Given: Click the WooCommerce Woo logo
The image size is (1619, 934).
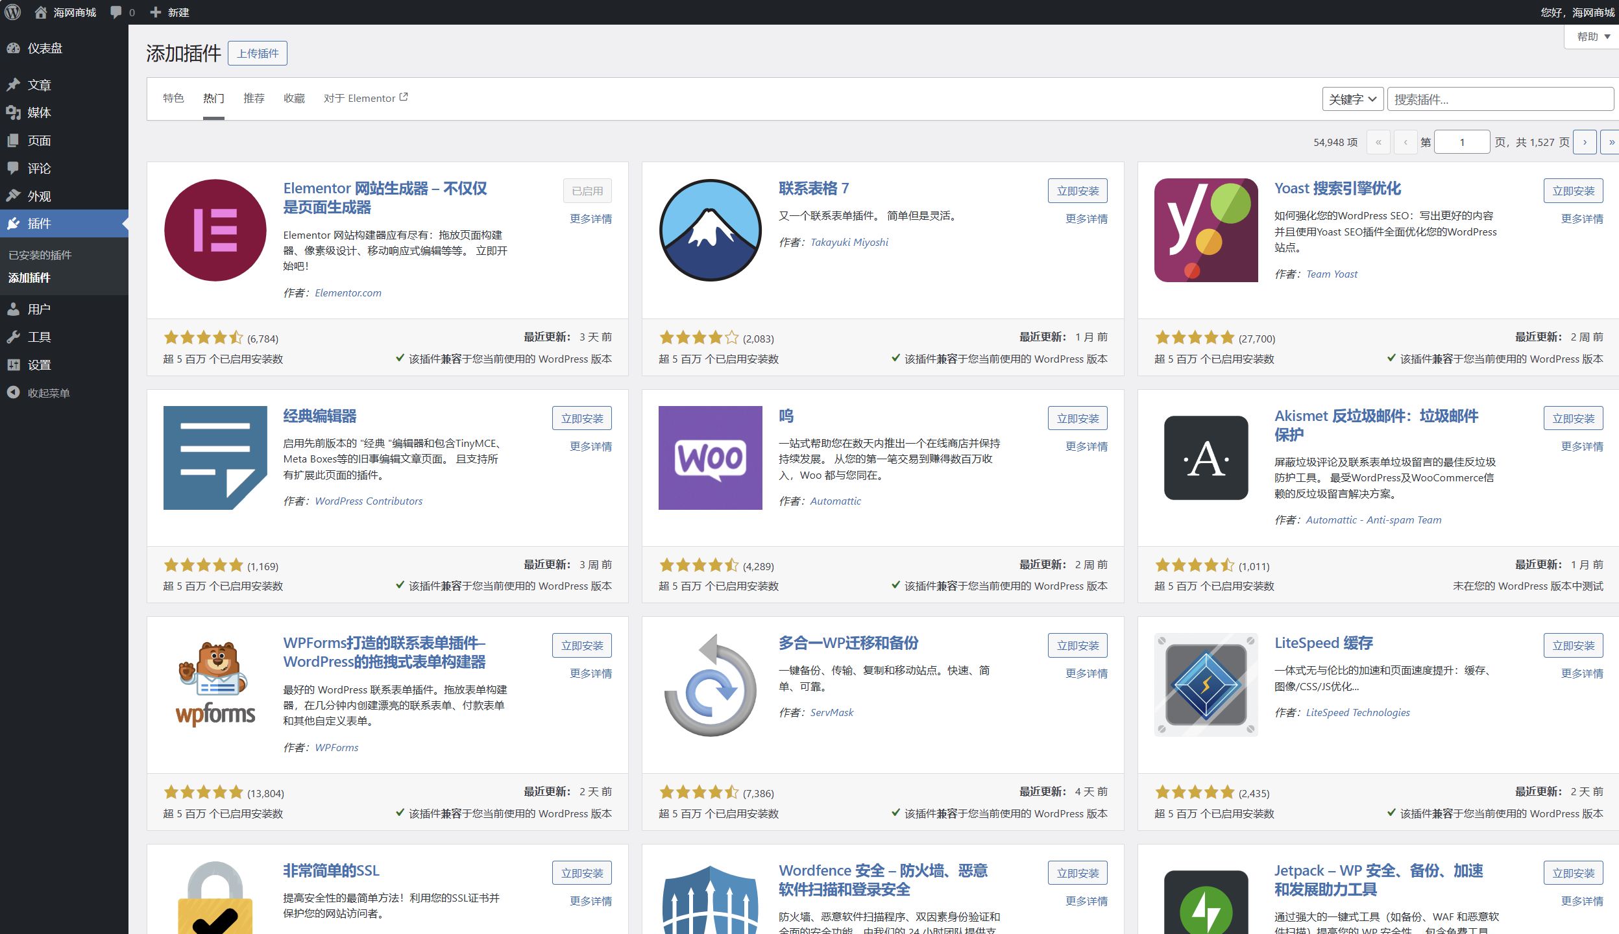Looking at the screenshot, I should click(x=711, y=458).
